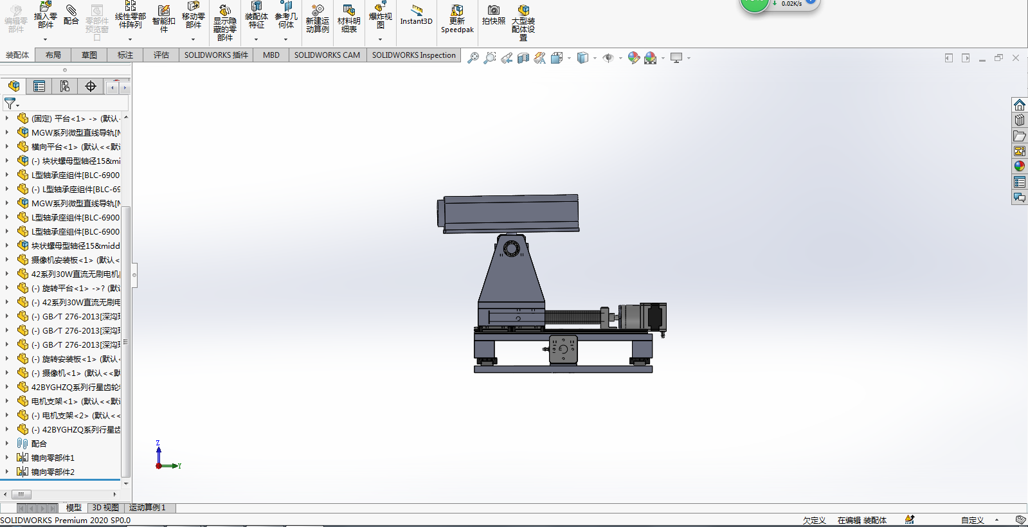Switch to the SOLIDWORKS CAM tab
1028x527 pixels.
(x=327, y=55)
